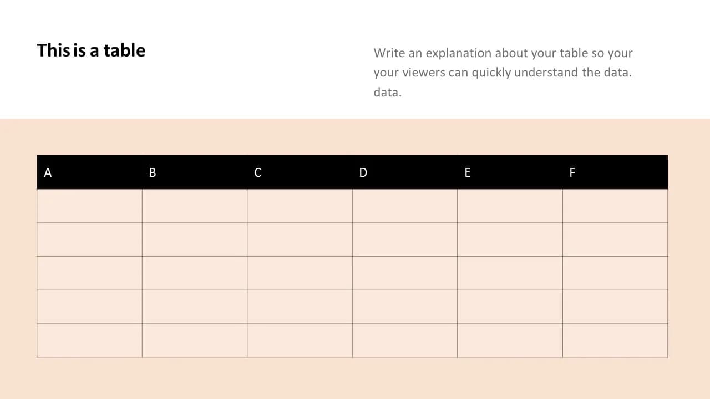Click first empty cell under column D
Screen dimensions: 710x399
click(405, 206)
